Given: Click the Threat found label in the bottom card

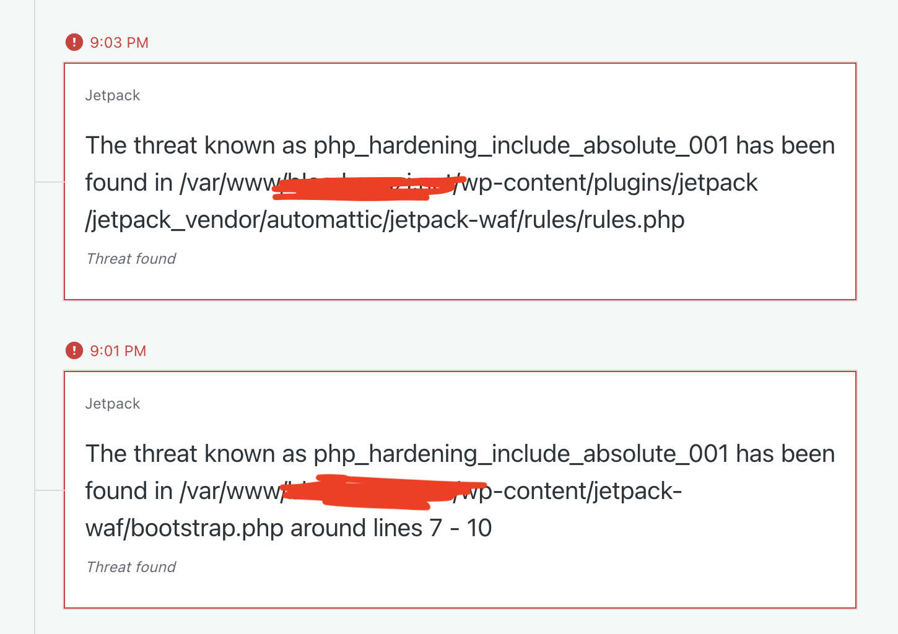Looking at the screenshot, I should (x=131, y=567).
